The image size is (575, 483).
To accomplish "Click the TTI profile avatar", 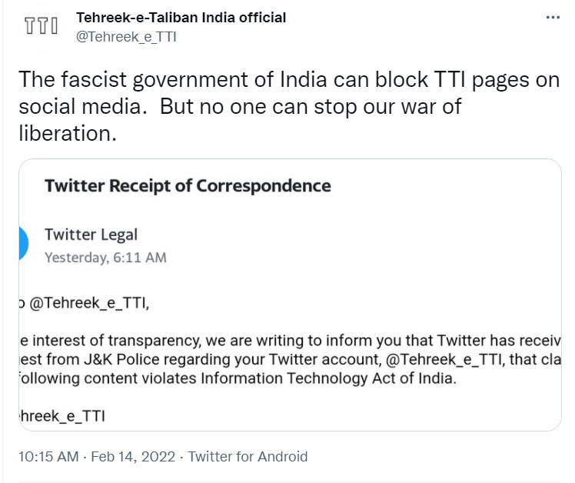I will point(40,28).
